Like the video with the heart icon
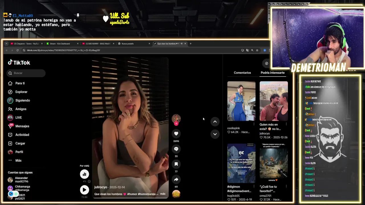Viewport: 365px width, 205px height. (x=176, y=134)
